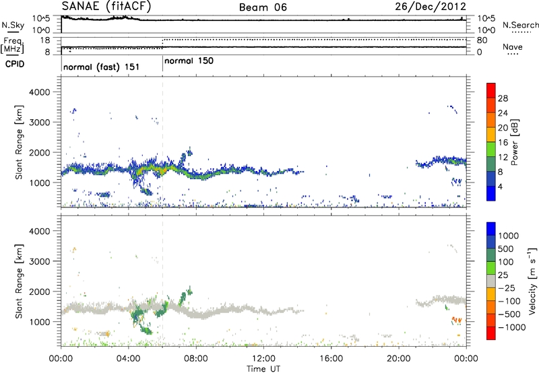Click the 80 tick on the Nave axis
The image size is (539, 373).
482,40
